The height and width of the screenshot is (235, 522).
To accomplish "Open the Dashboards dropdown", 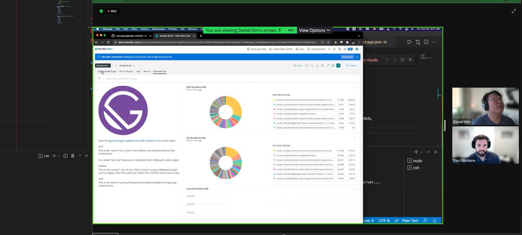I will (103, 65).
